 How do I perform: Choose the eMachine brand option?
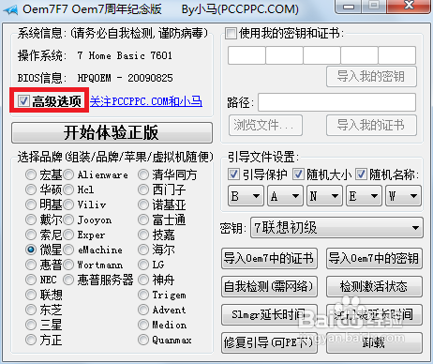68,250
